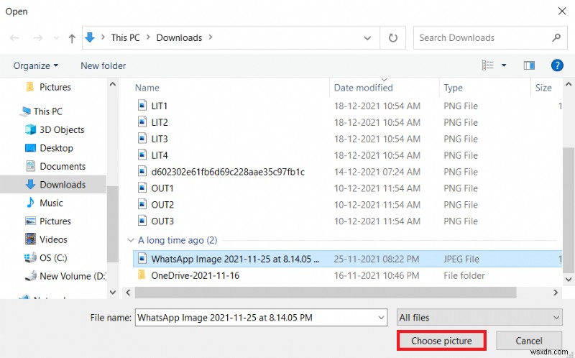The height and width of the screenshot is (358, 575).
Task: Click the search magnifier icon
Action: (556, 37)
